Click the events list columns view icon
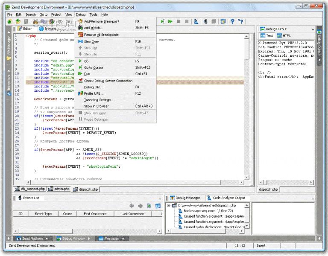The image size is (328, 256). coord(158,206)
